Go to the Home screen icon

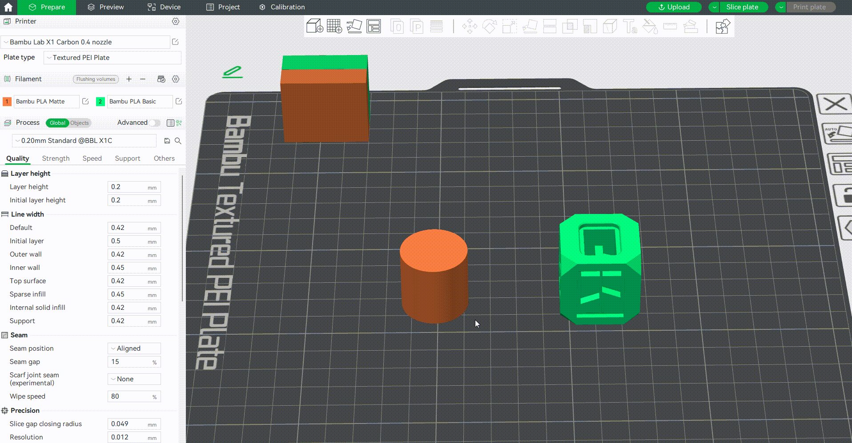tap(8, 7)
